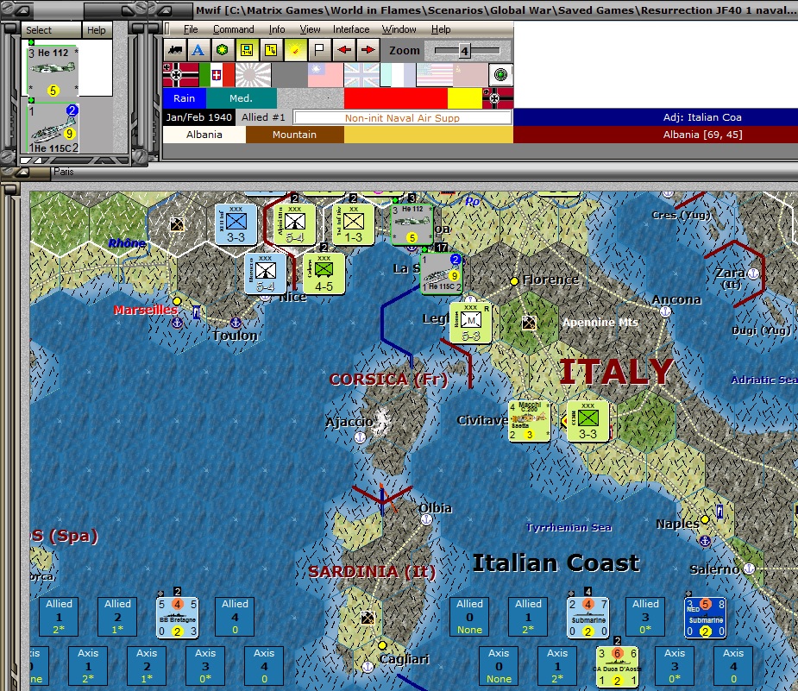Click the Allied 2 sea box marked 1*
Image resolution: width=798 pixels, height=691 pixels.
[x=117, y=617]
